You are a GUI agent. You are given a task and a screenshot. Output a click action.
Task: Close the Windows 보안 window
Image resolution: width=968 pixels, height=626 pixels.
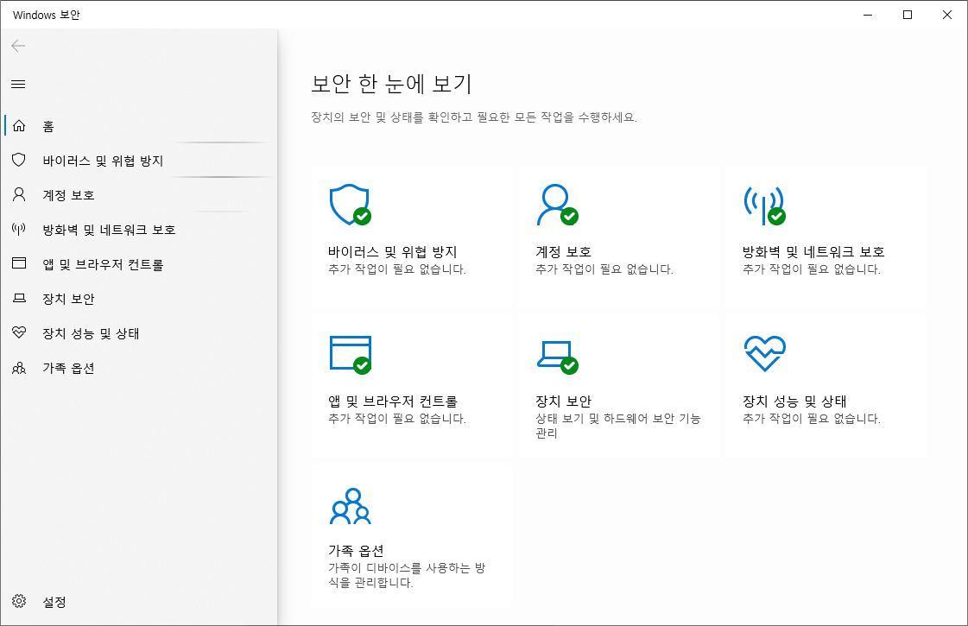coord(947,15)
